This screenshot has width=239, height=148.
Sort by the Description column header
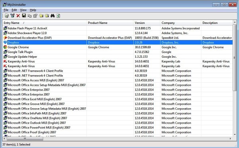(x=217, y=23)
